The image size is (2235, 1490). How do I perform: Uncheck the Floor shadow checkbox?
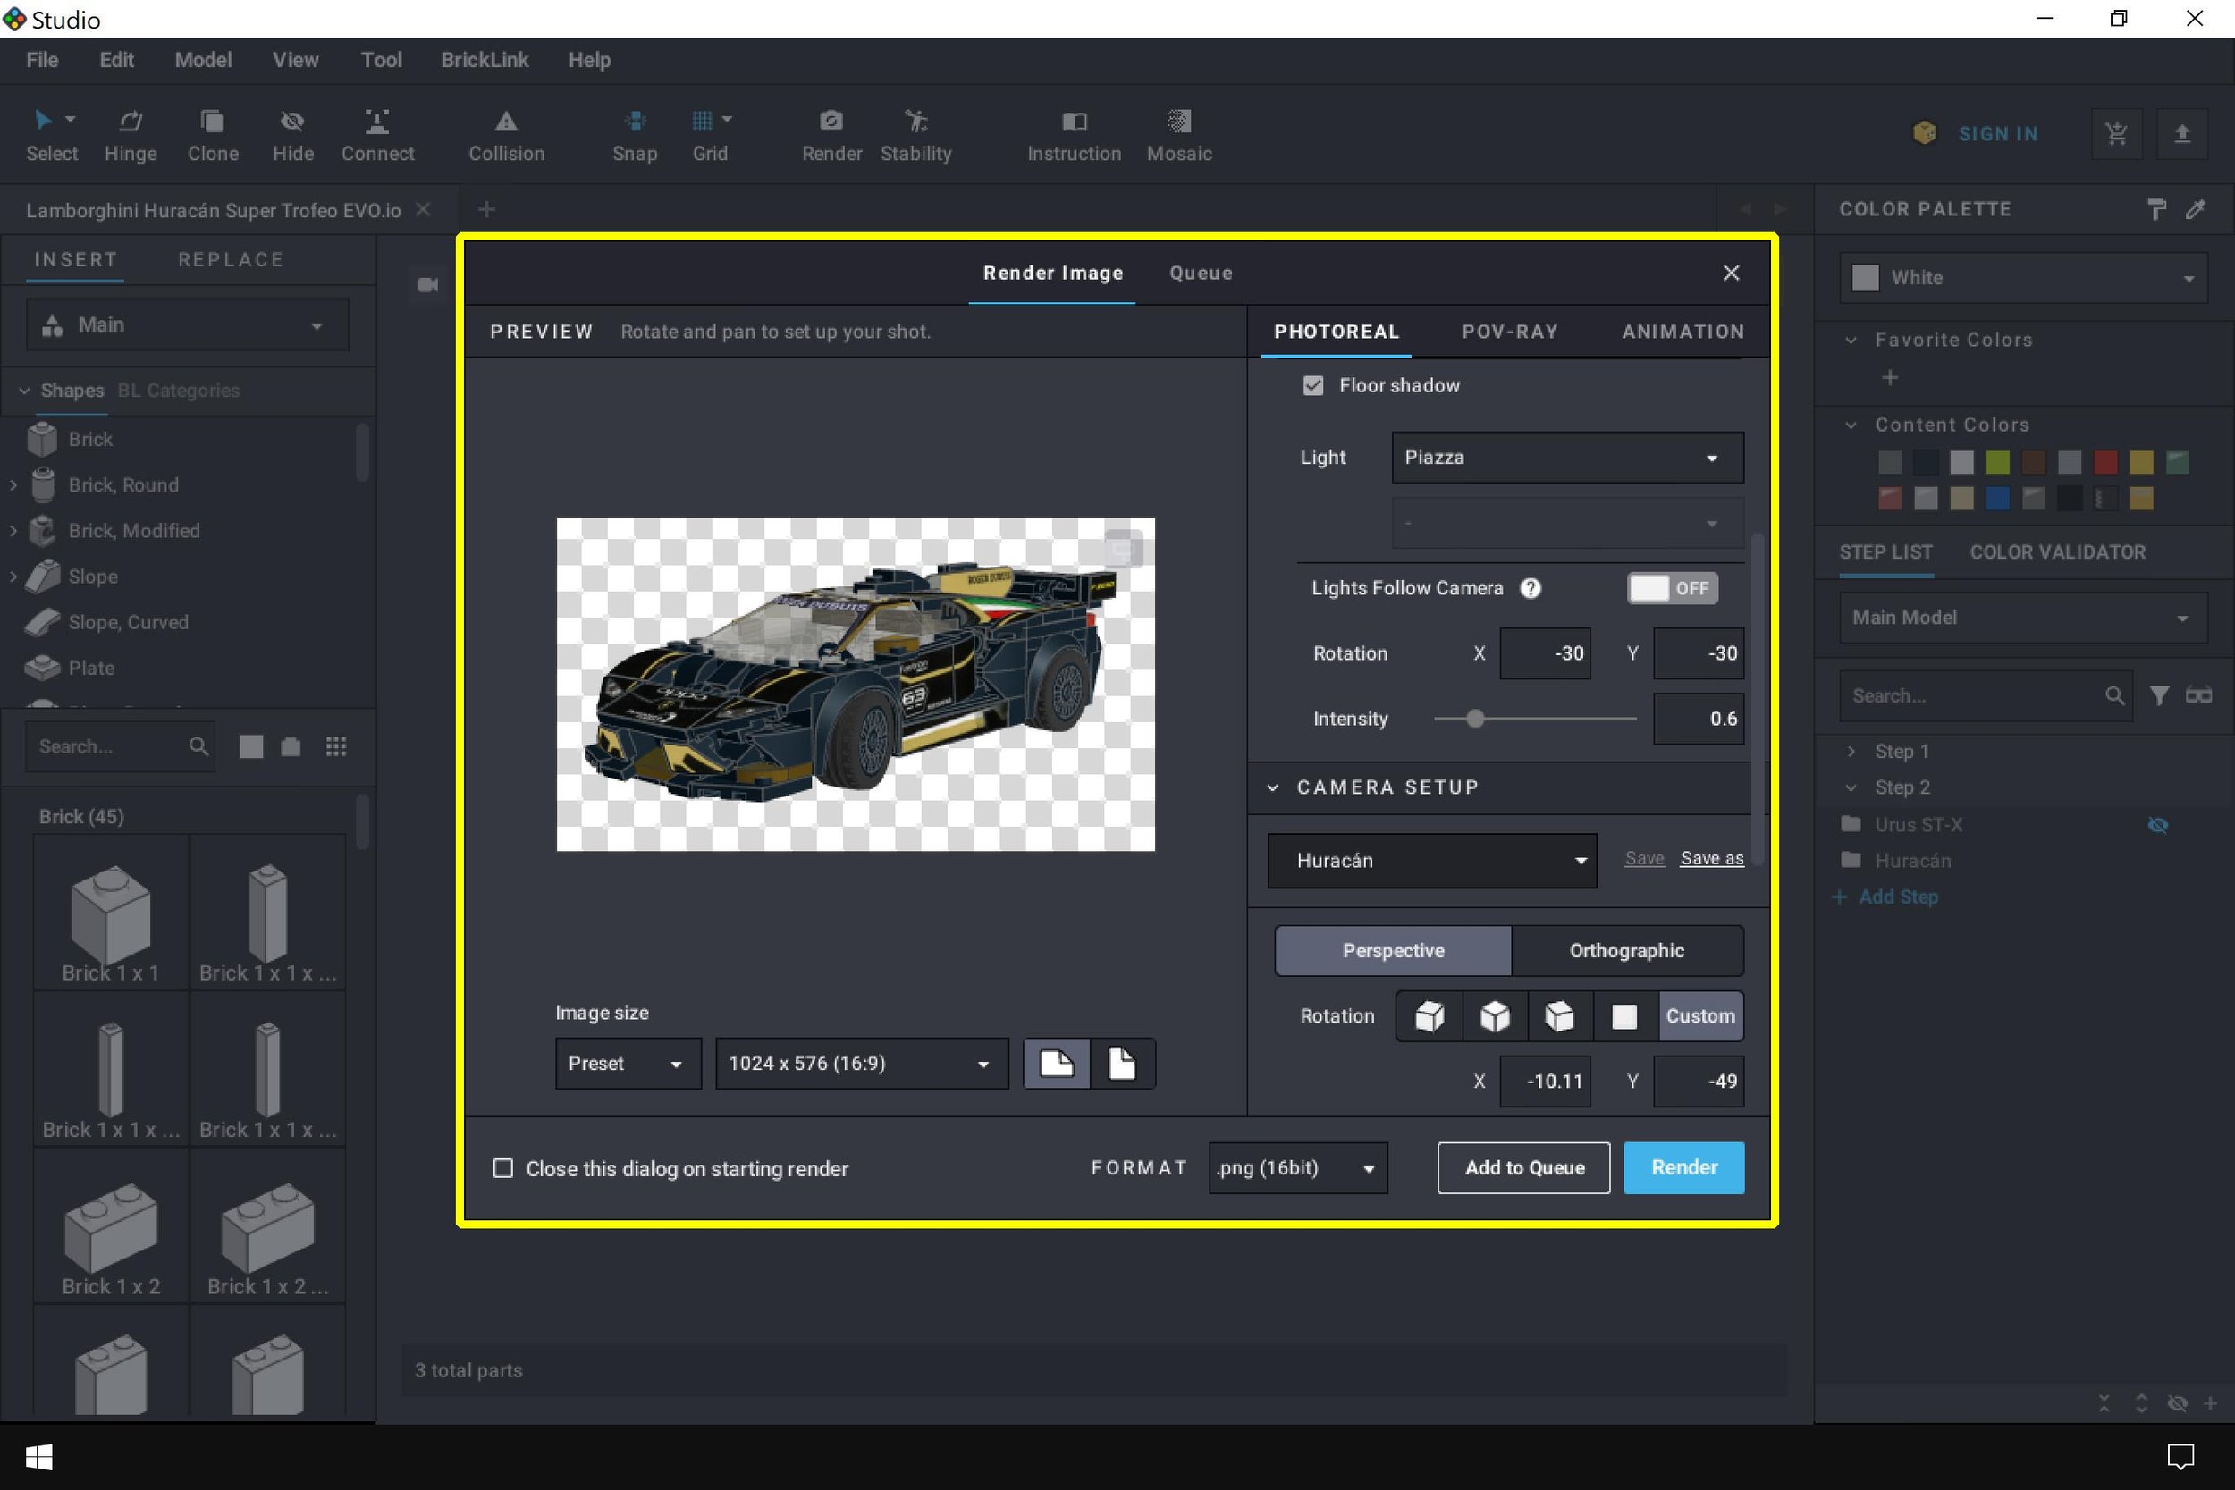point(1312,386)
